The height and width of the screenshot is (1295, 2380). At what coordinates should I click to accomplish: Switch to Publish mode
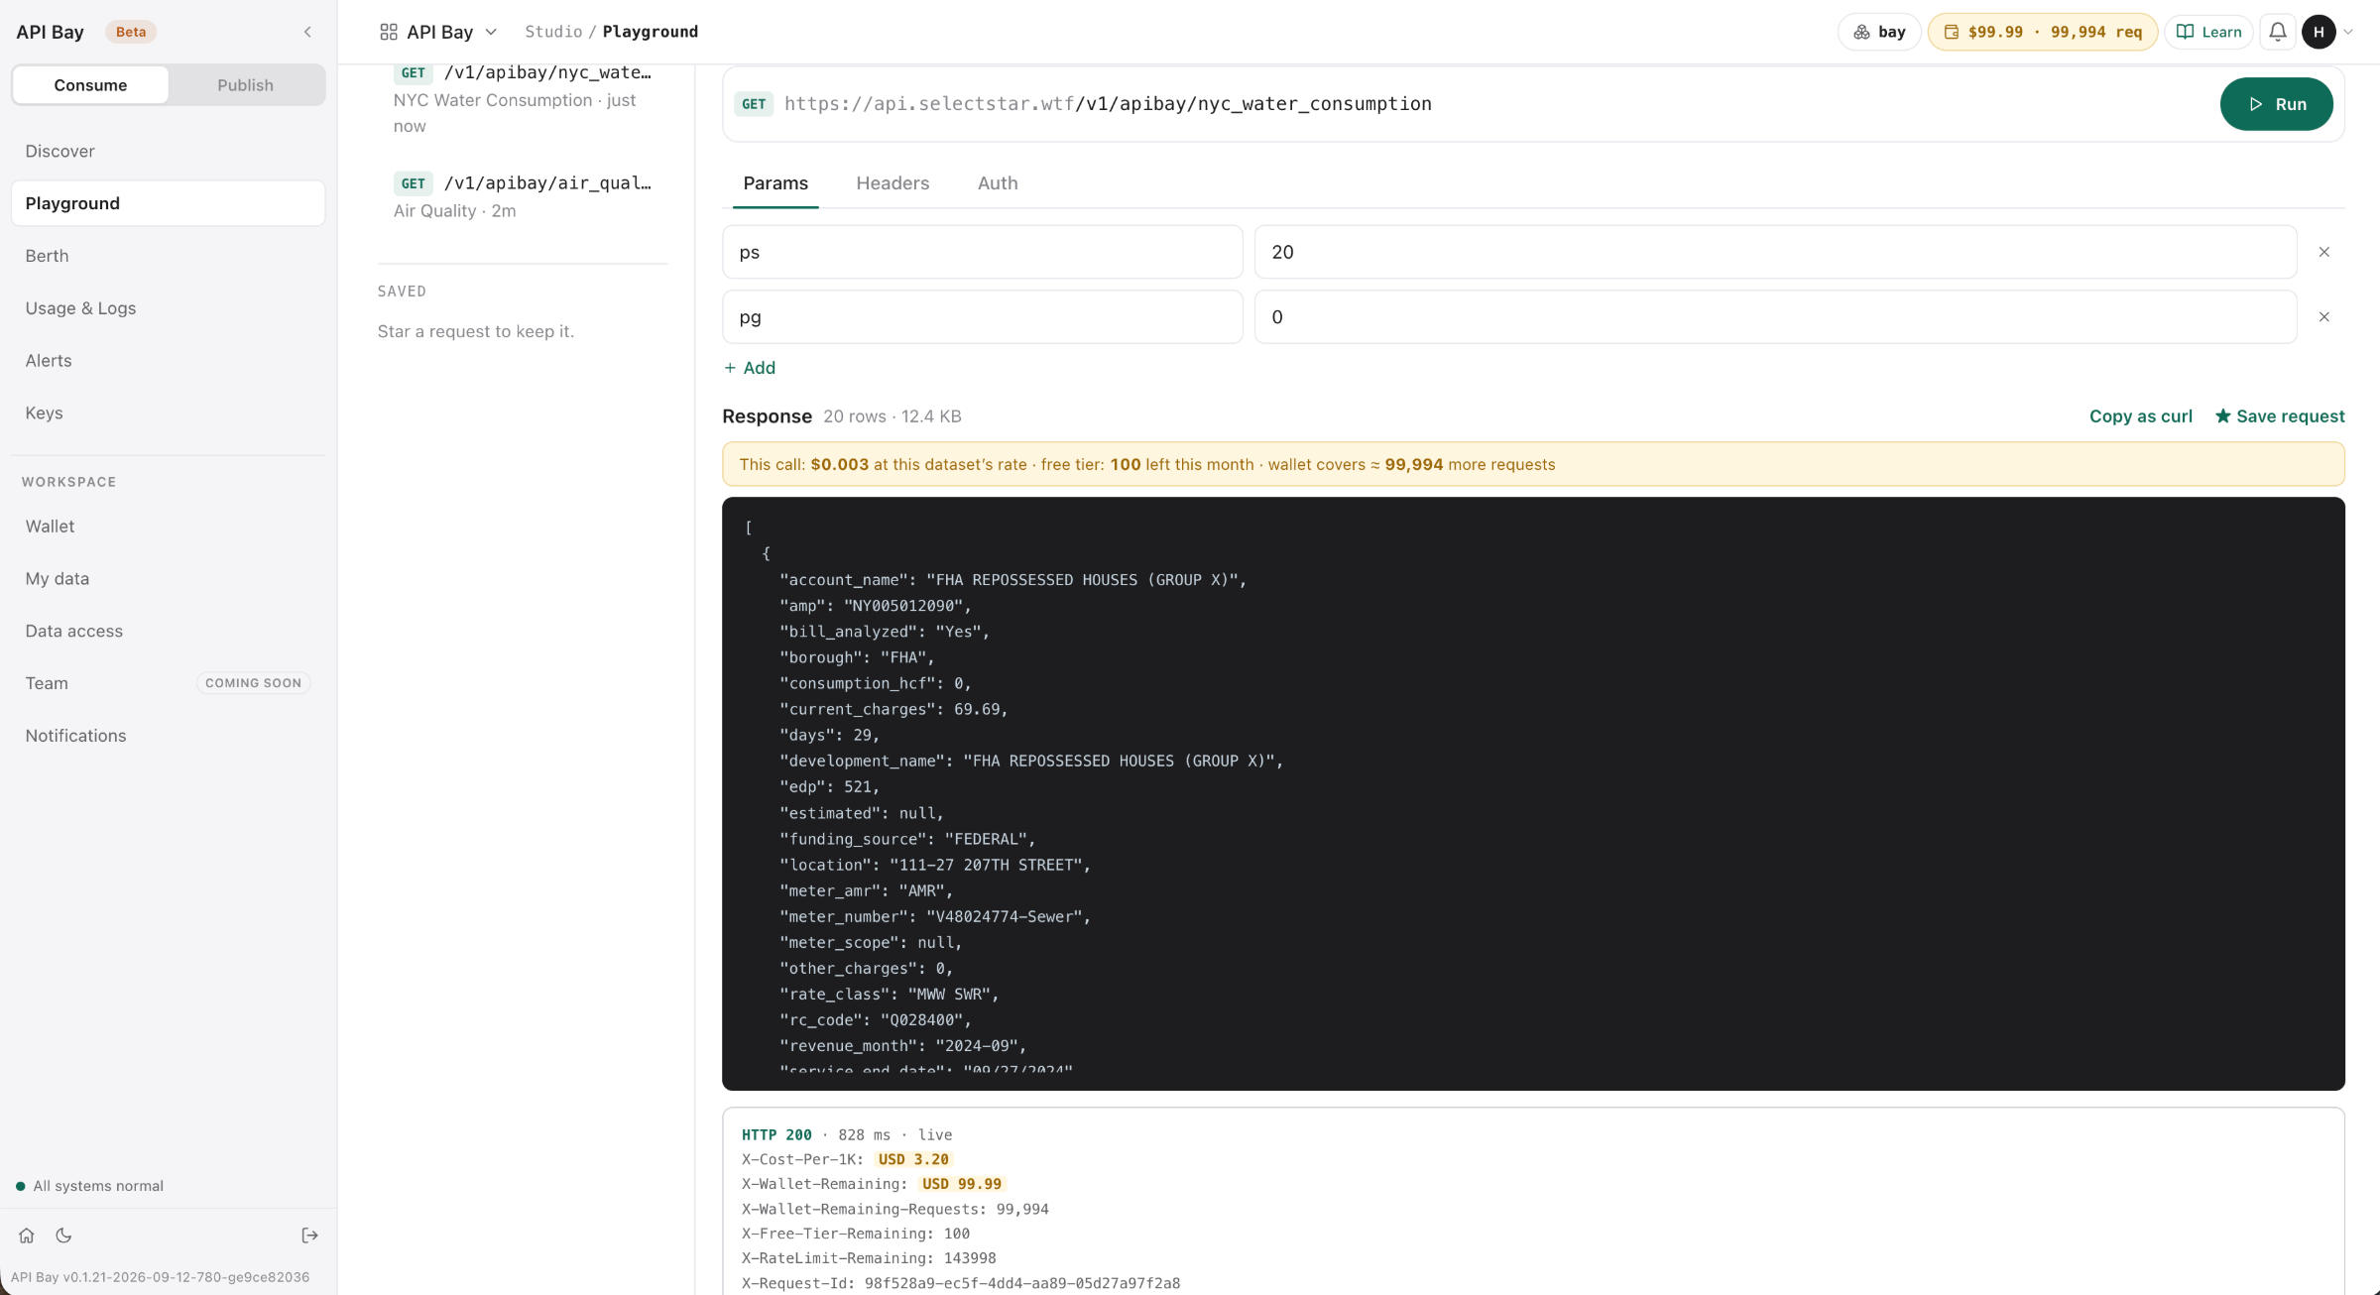tap(245, 85)
